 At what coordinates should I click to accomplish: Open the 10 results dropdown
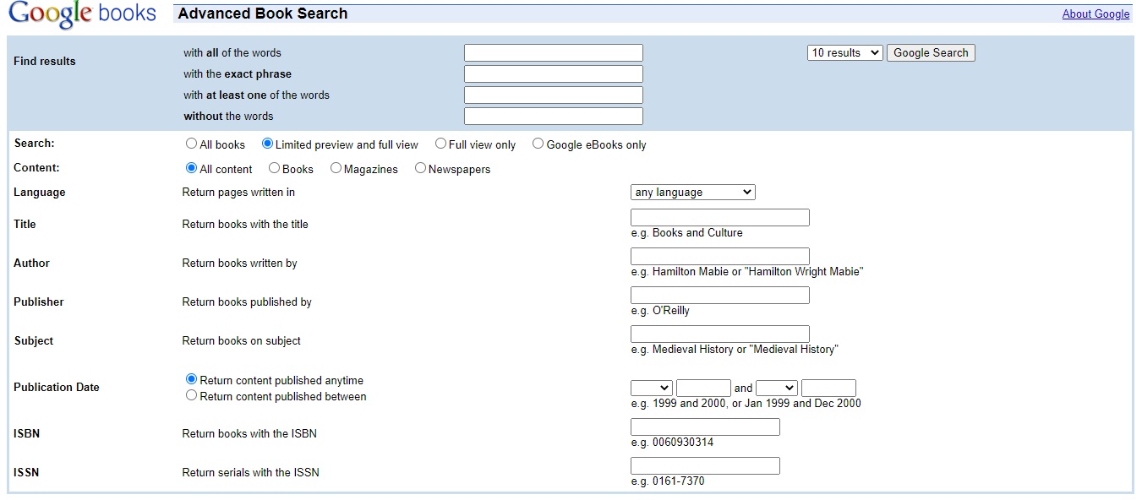844,53
